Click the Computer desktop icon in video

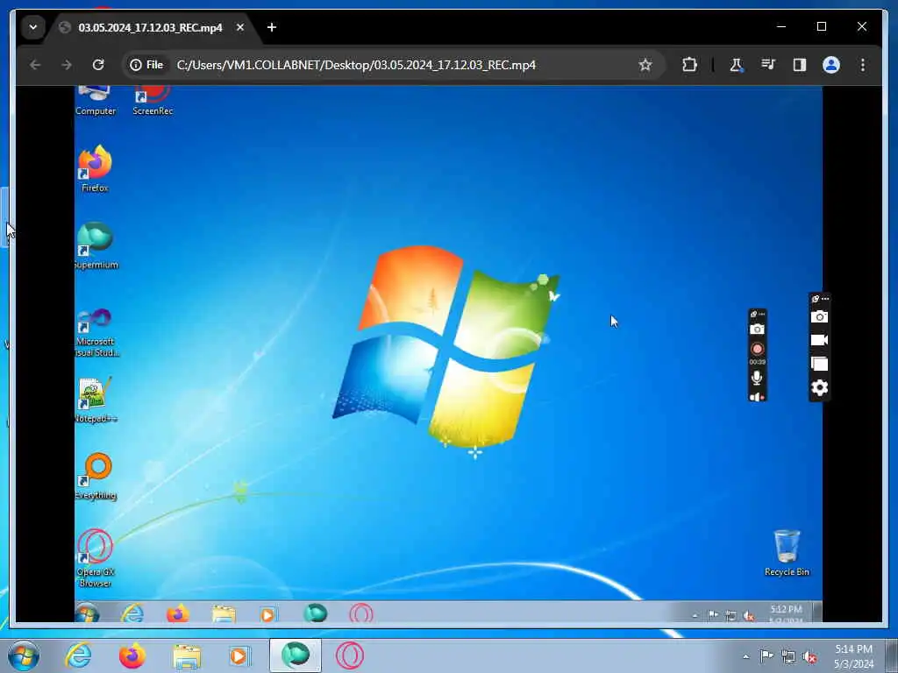point(95,101)
